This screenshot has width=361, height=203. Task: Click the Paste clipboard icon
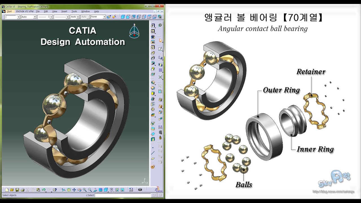tap(38, 190)
